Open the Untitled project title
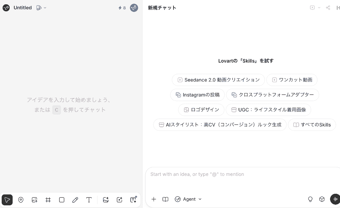This screenshot has width=340, height=208. click(23, 8)
